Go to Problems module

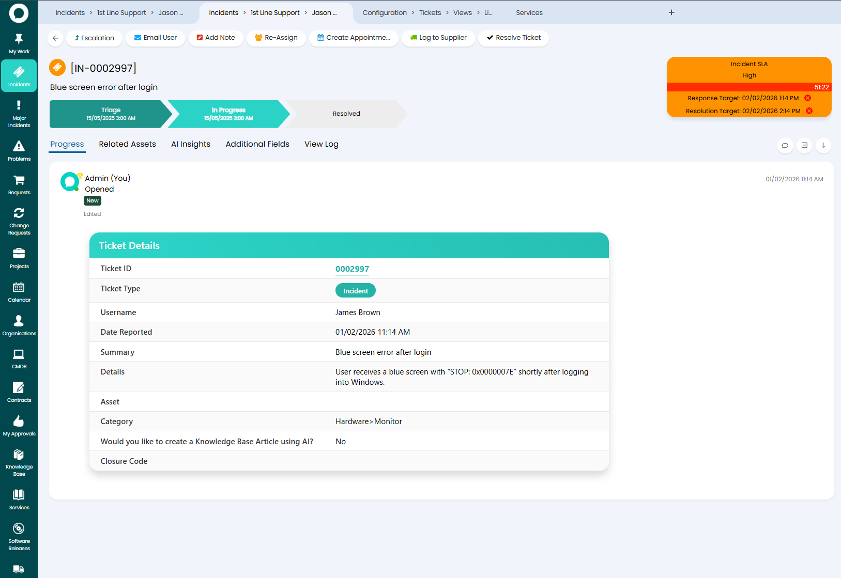[x=19, y=151]
